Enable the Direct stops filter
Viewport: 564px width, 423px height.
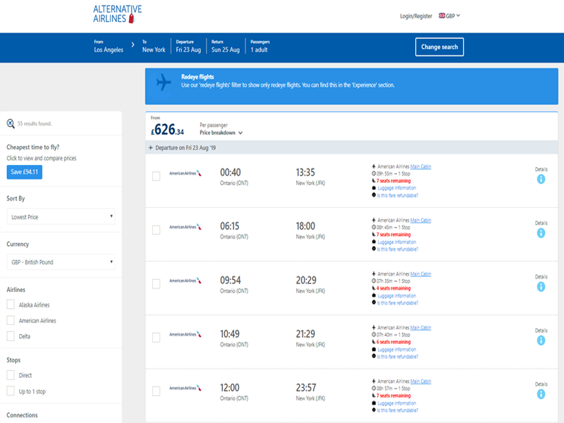point(11,375)
